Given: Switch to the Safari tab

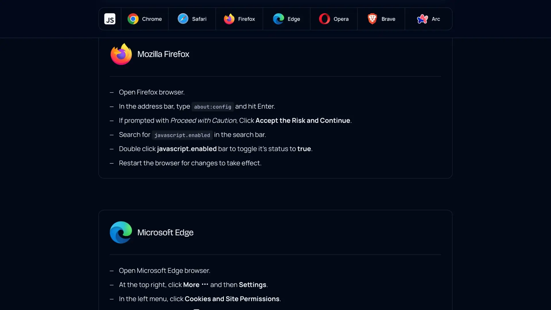Looking at the screenshot, I should tap(199, 19).
